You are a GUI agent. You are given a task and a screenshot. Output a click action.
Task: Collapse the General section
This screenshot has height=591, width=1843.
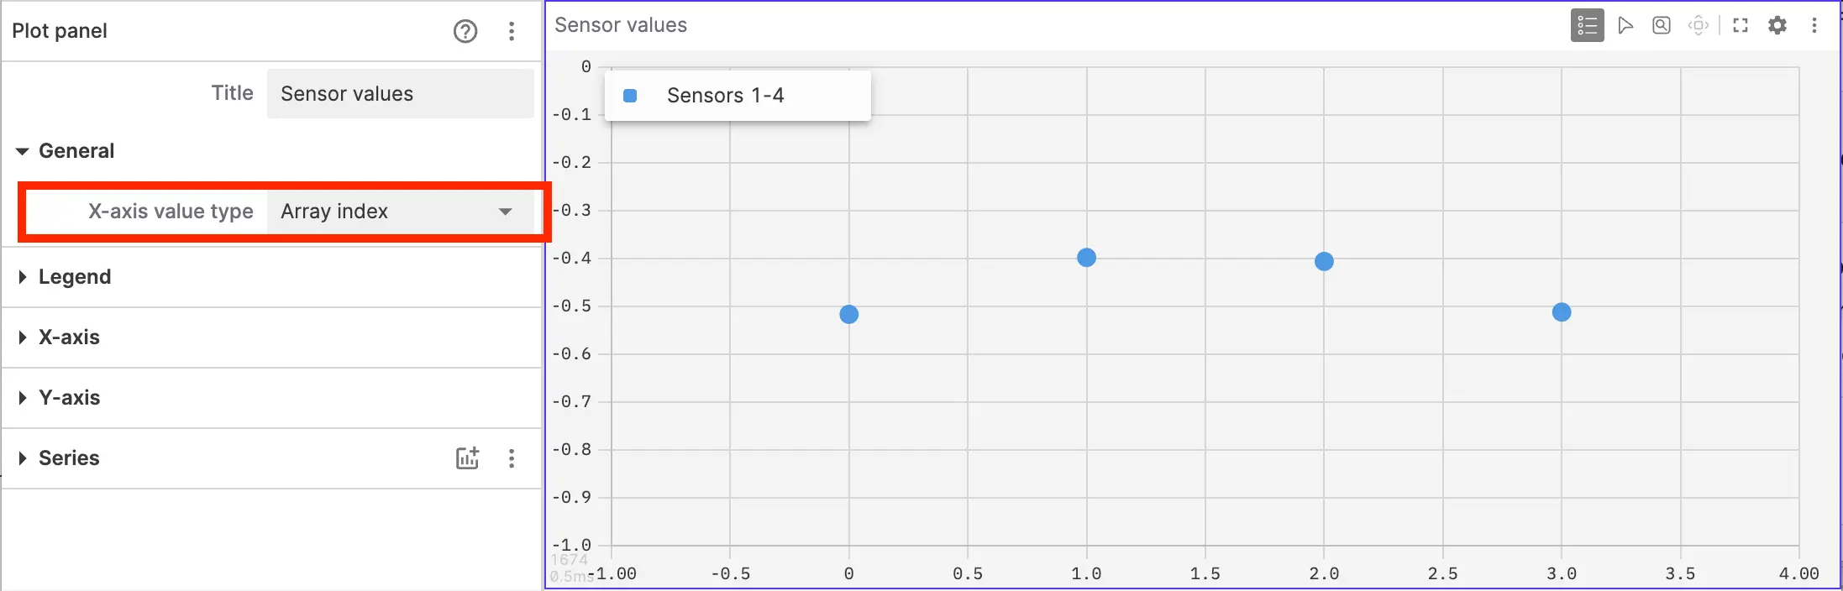(23, 151)
